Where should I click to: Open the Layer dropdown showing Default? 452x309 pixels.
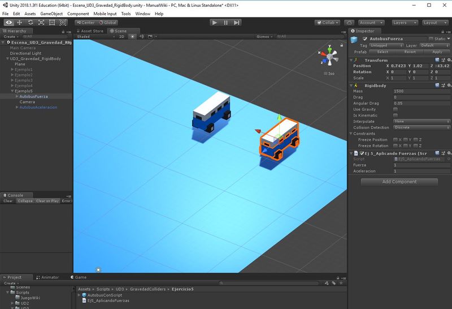coord(434,46)
